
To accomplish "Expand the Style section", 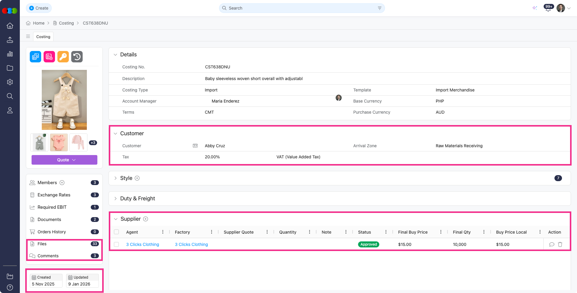I will [115, 178].
